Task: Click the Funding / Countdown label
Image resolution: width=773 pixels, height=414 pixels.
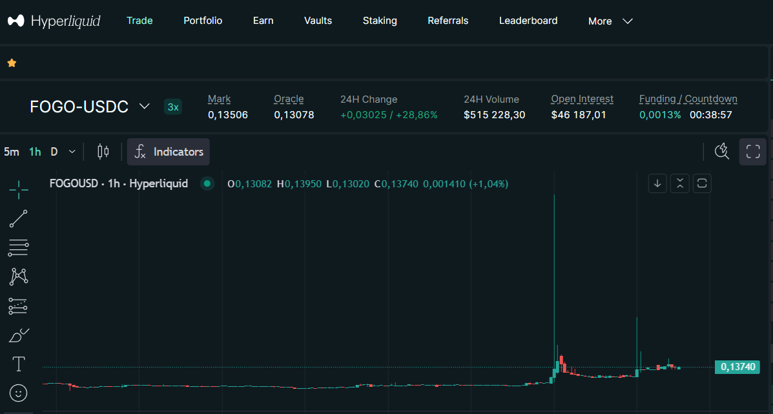Action: 688,99
